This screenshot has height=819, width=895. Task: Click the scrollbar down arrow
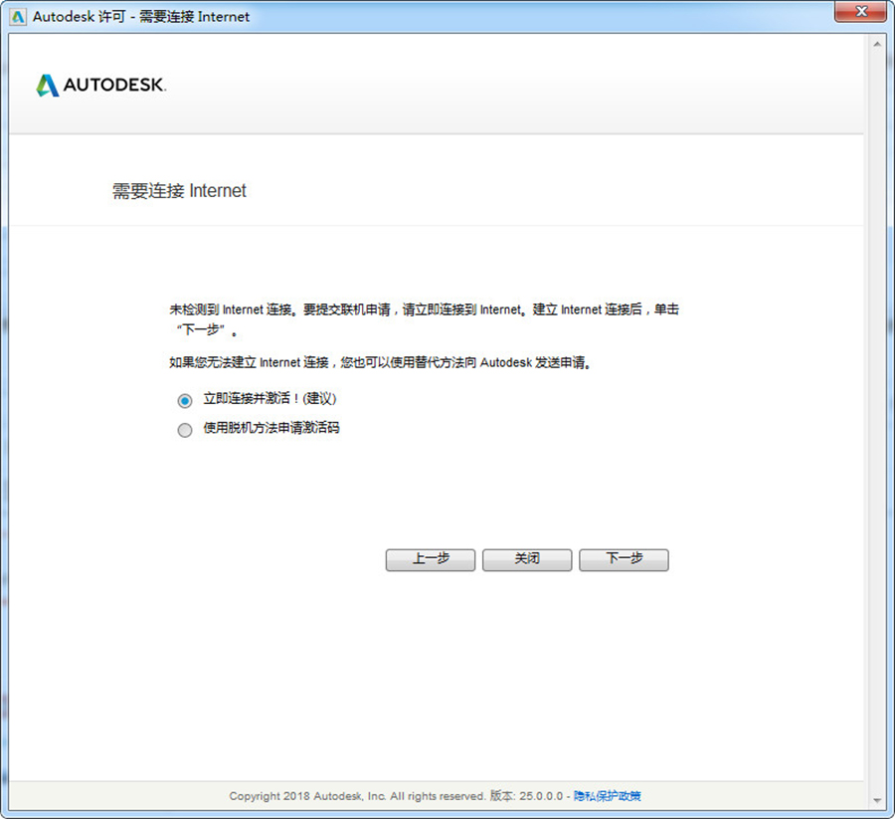[x=877, y=801]
